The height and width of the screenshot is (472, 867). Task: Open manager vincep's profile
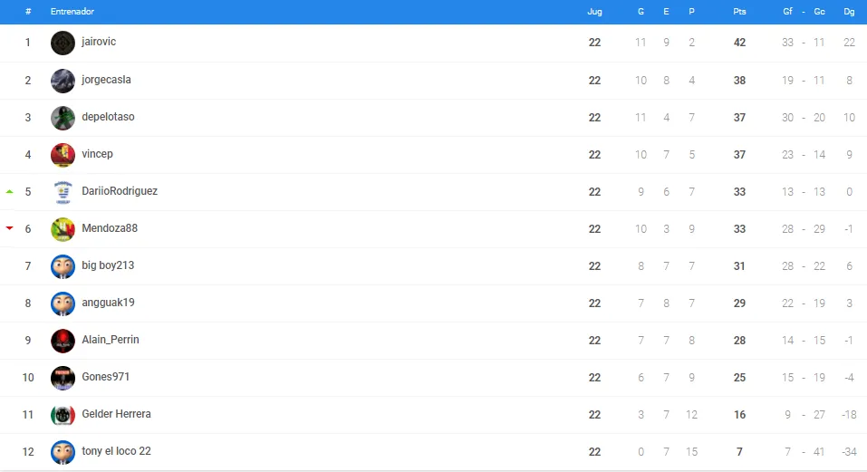(97, 154)
